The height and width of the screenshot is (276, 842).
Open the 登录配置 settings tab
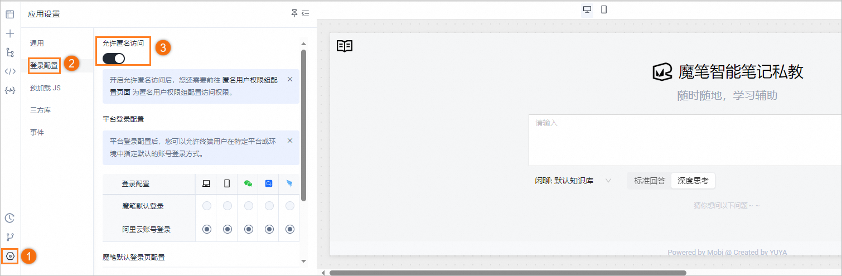(44, 65)
